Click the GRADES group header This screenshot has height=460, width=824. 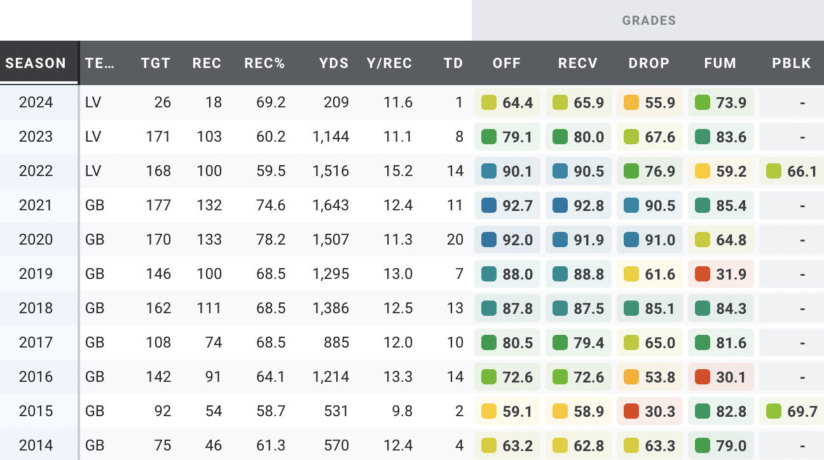[649, 20]
